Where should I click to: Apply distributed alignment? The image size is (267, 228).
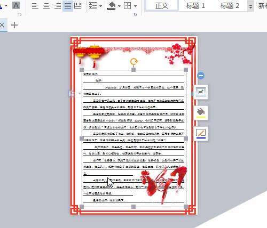tap(78, 6)
